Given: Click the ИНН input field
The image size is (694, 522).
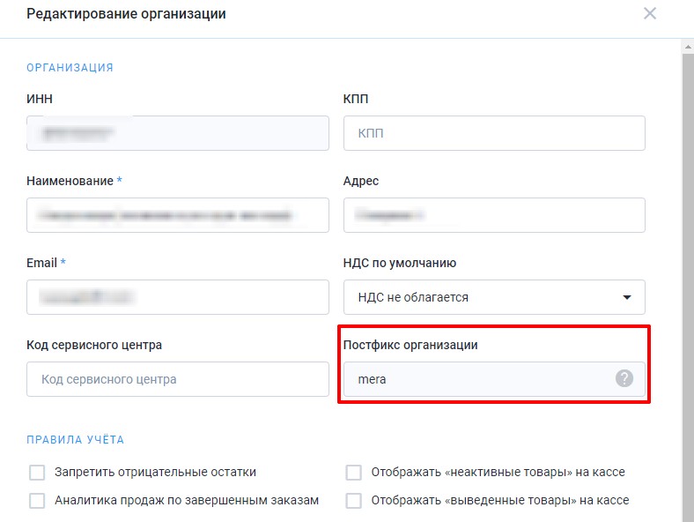Looking at the screenshot, I should (x=177, y=133).
